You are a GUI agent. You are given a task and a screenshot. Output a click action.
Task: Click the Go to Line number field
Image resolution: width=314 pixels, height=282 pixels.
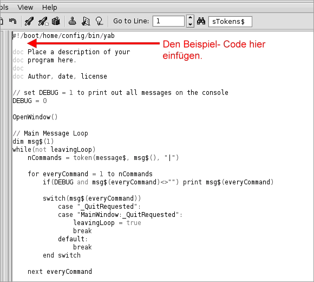click(168, 21)
